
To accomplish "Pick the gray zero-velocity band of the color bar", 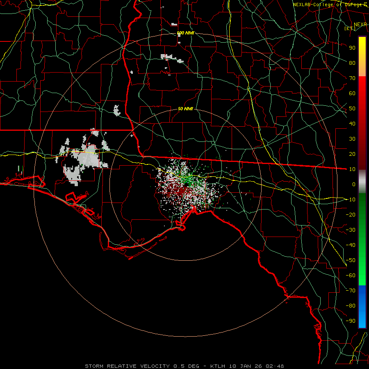I will click(x=362, y=182).
